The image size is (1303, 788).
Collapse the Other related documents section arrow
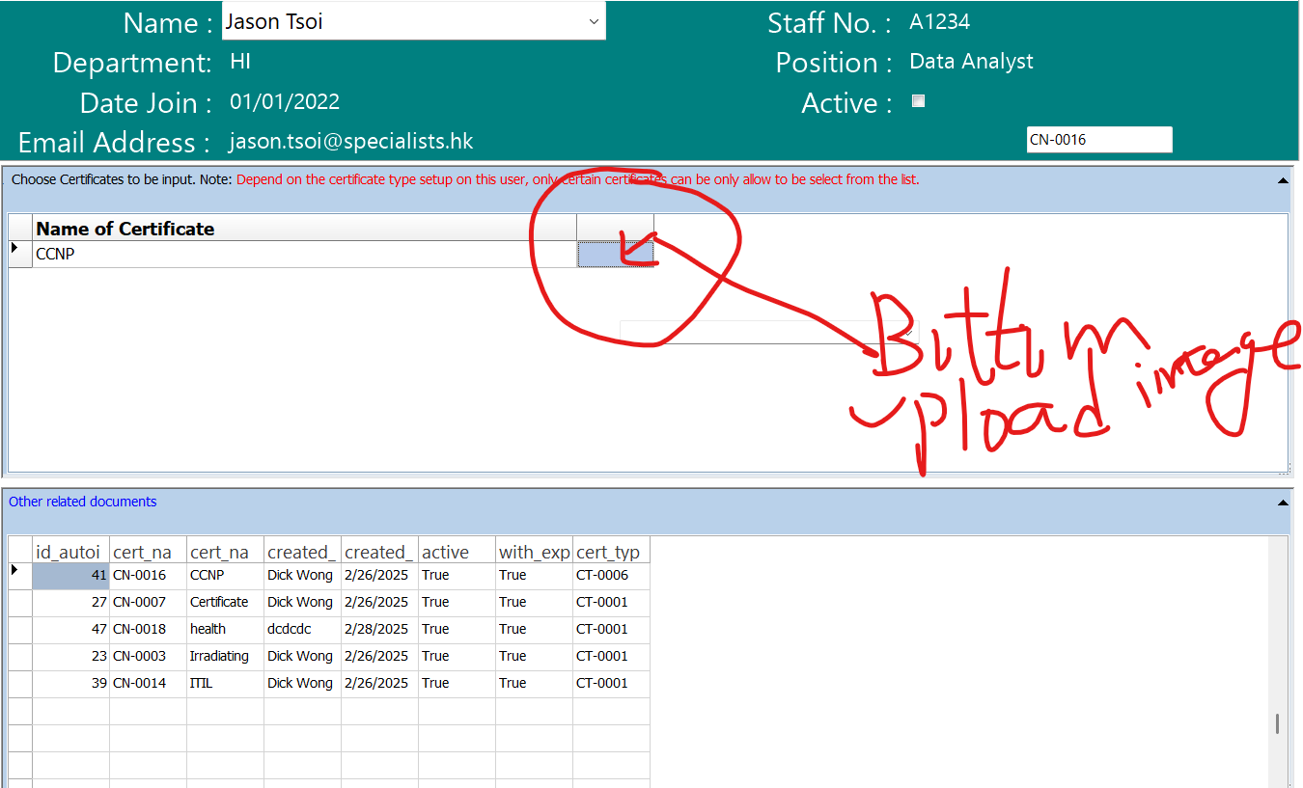[x=1283, y=503]
